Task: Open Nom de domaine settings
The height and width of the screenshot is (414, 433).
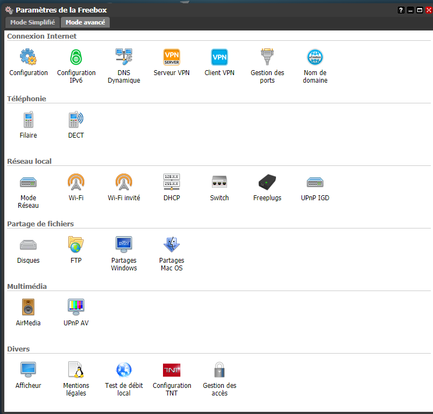Action: [x=315, y=57]
